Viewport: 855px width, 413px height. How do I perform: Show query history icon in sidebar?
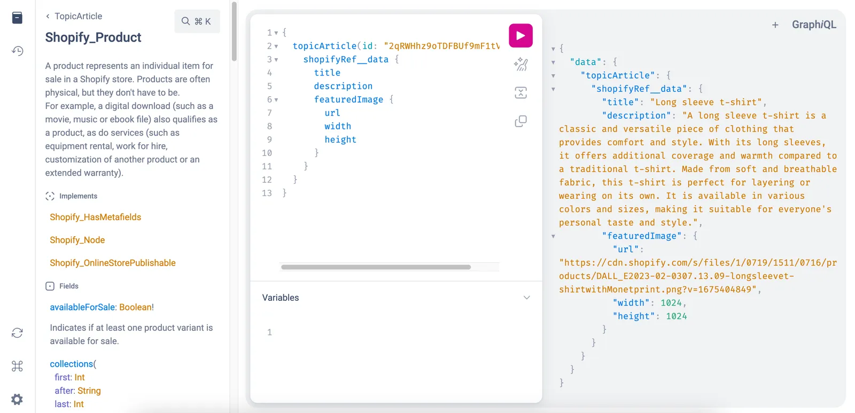point(17,51)
